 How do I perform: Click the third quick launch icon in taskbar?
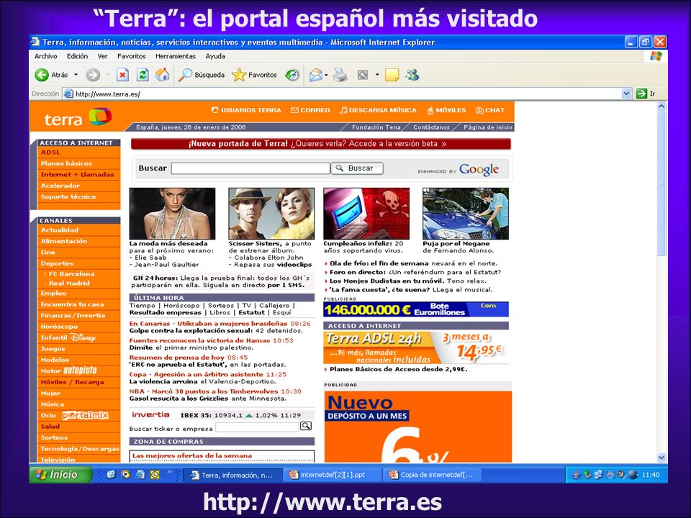[140, 474]
